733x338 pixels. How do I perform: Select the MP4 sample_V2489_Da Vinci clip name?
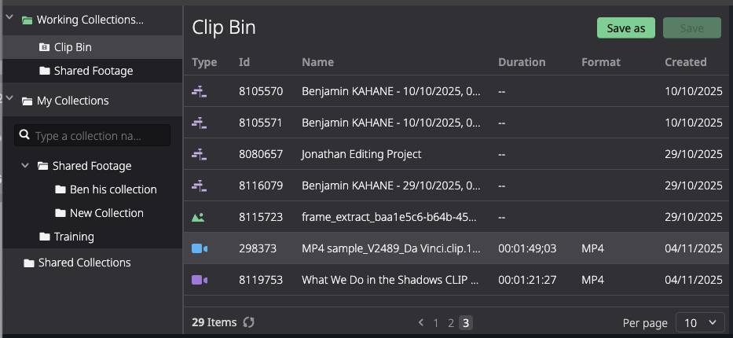[391, 248]
